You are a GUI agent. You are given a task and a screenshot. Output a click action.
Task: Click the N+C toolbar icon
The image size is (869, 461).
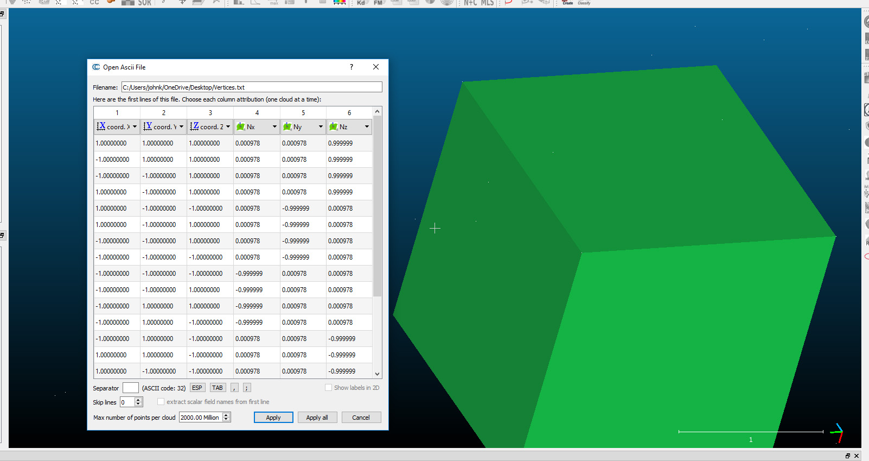point(470,3)
